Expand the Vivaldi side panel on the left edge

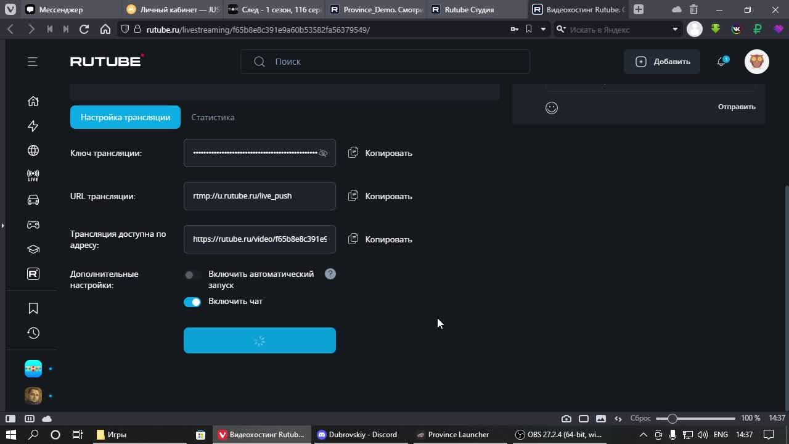click(x=2, y=226)
